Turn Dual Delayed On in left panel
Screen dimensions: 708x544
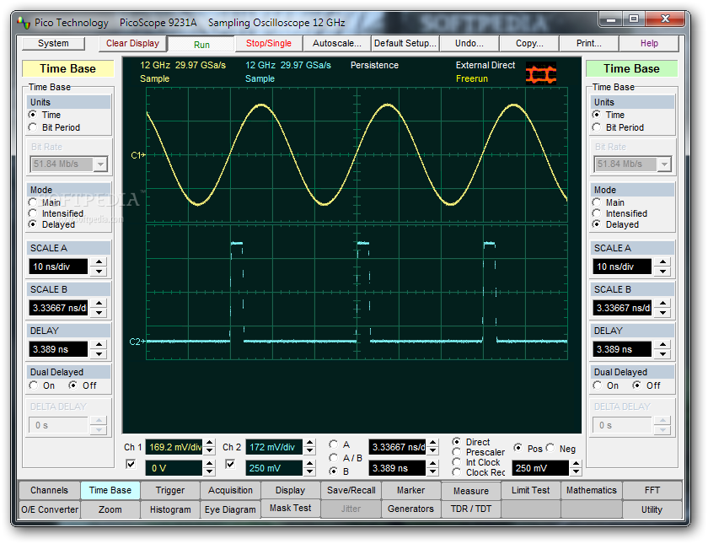point(34,385)
